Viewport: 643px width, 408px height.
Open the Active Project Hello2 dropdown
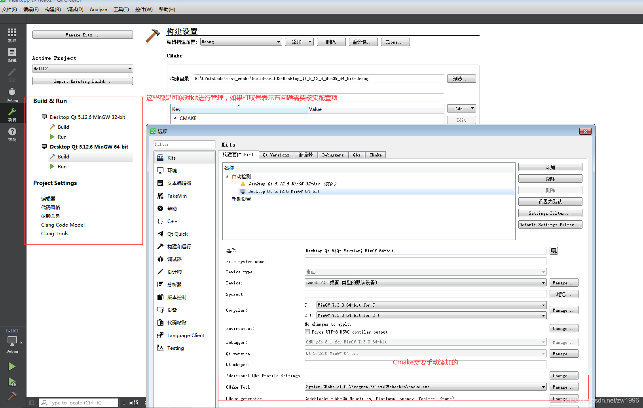click(82, 69)
